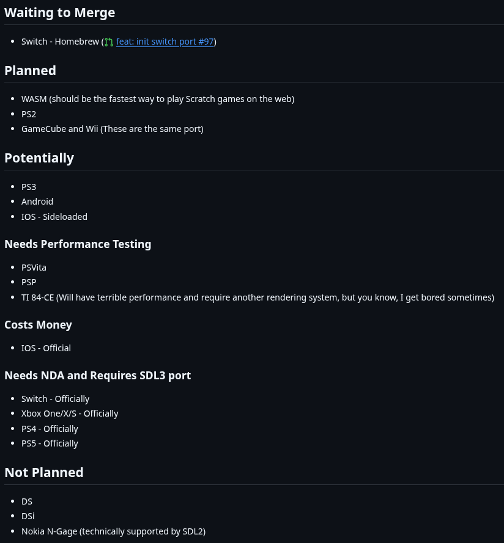Click the Xbox One/X/S - Officially item
This screenshot has width=504, height=543.
click(70, 414)
